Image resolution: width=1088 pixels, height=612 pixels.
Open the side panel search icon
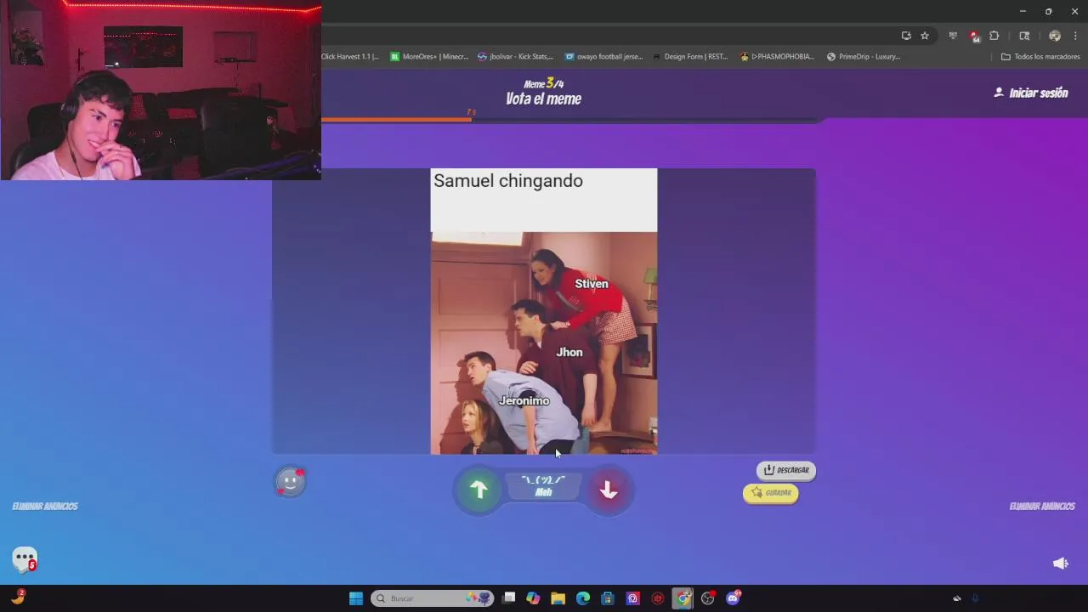(1024, 36)
